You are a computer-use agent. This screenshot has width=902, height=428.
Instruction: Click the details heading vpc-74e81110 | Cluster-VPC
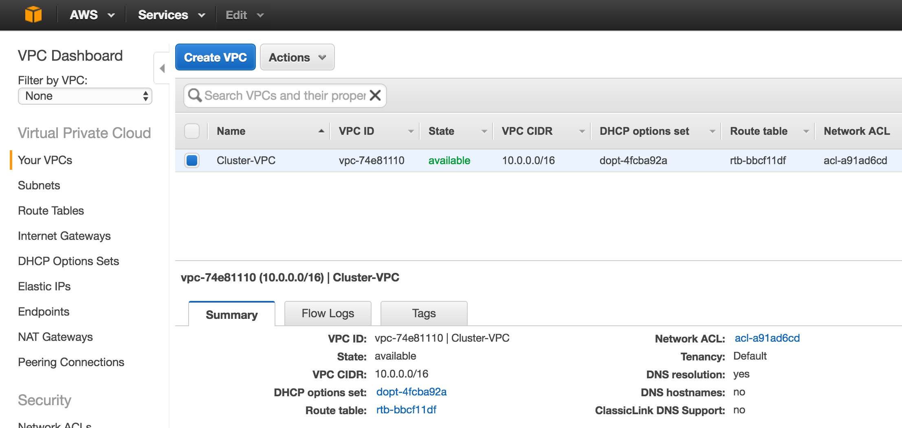[290, 277]
